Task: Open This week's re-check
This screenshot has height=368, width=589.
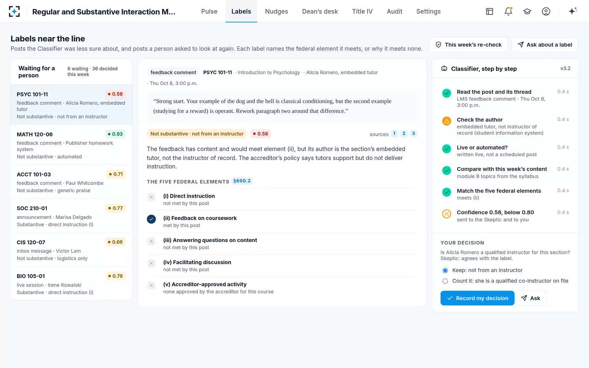Action: pyautogui.click(x=468, y=45)
